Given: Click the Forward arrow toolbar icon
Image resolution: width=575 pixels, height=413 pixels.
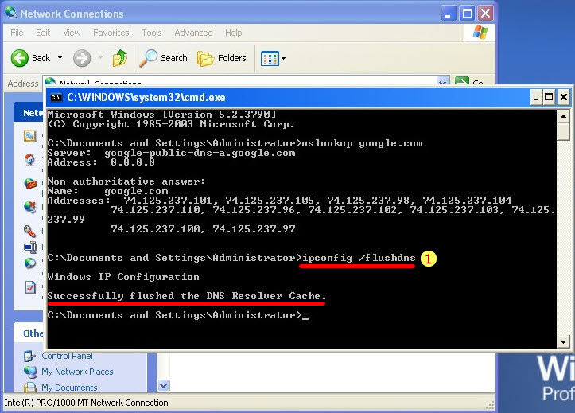Looking at the screenshot, I should [x=81, y=58].
